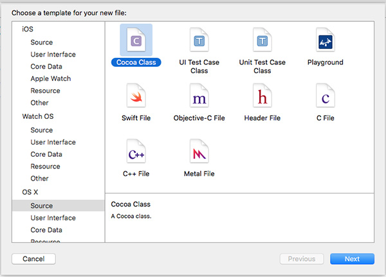Click the Next button
The height and width of the screenshot is (277, 386).
[x=352, y=259]
